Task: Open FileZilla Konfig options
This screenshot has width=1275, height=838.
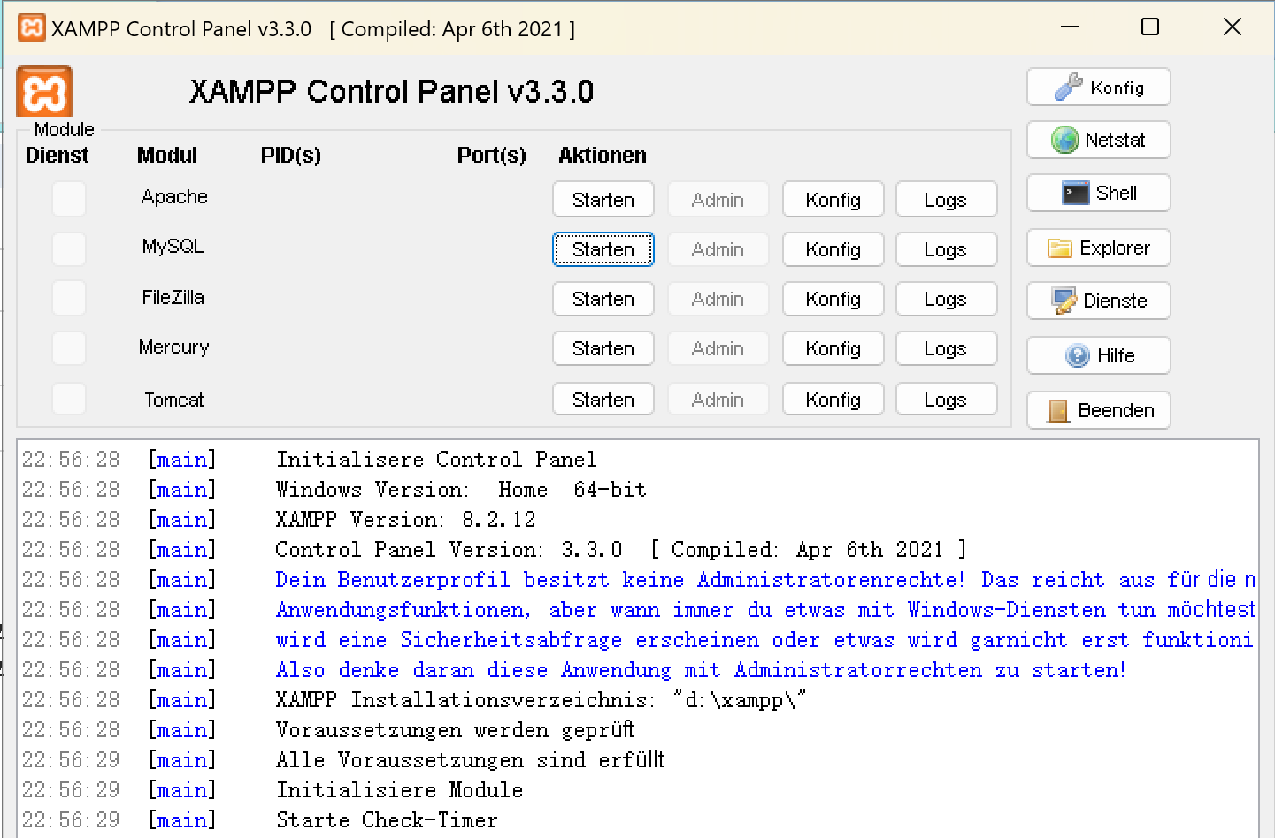Action: point(833,299)
